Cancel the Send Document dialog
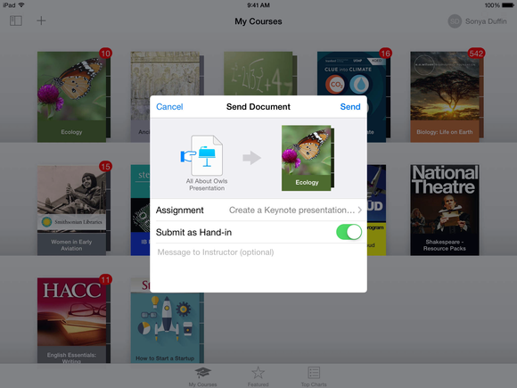Image resolution: width=517 pixels, height=388 pixels. click(169, 106)
